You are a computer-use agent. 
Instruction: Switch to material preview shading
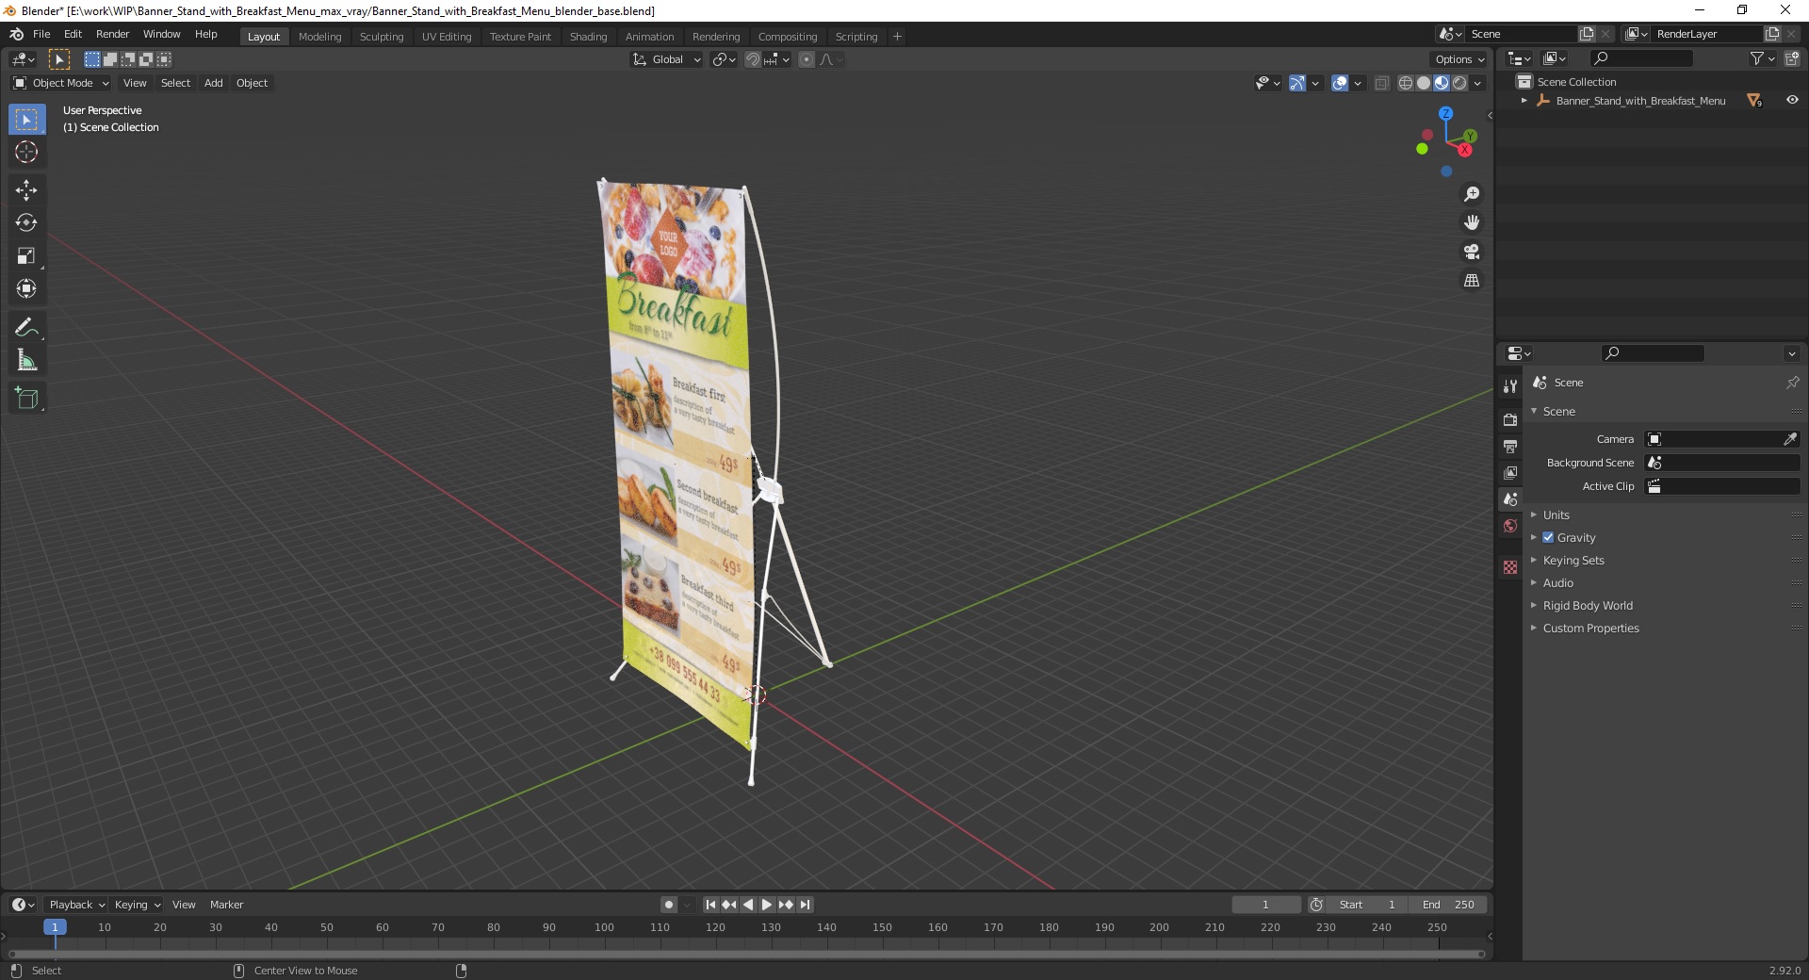(x=1442, y=83)
